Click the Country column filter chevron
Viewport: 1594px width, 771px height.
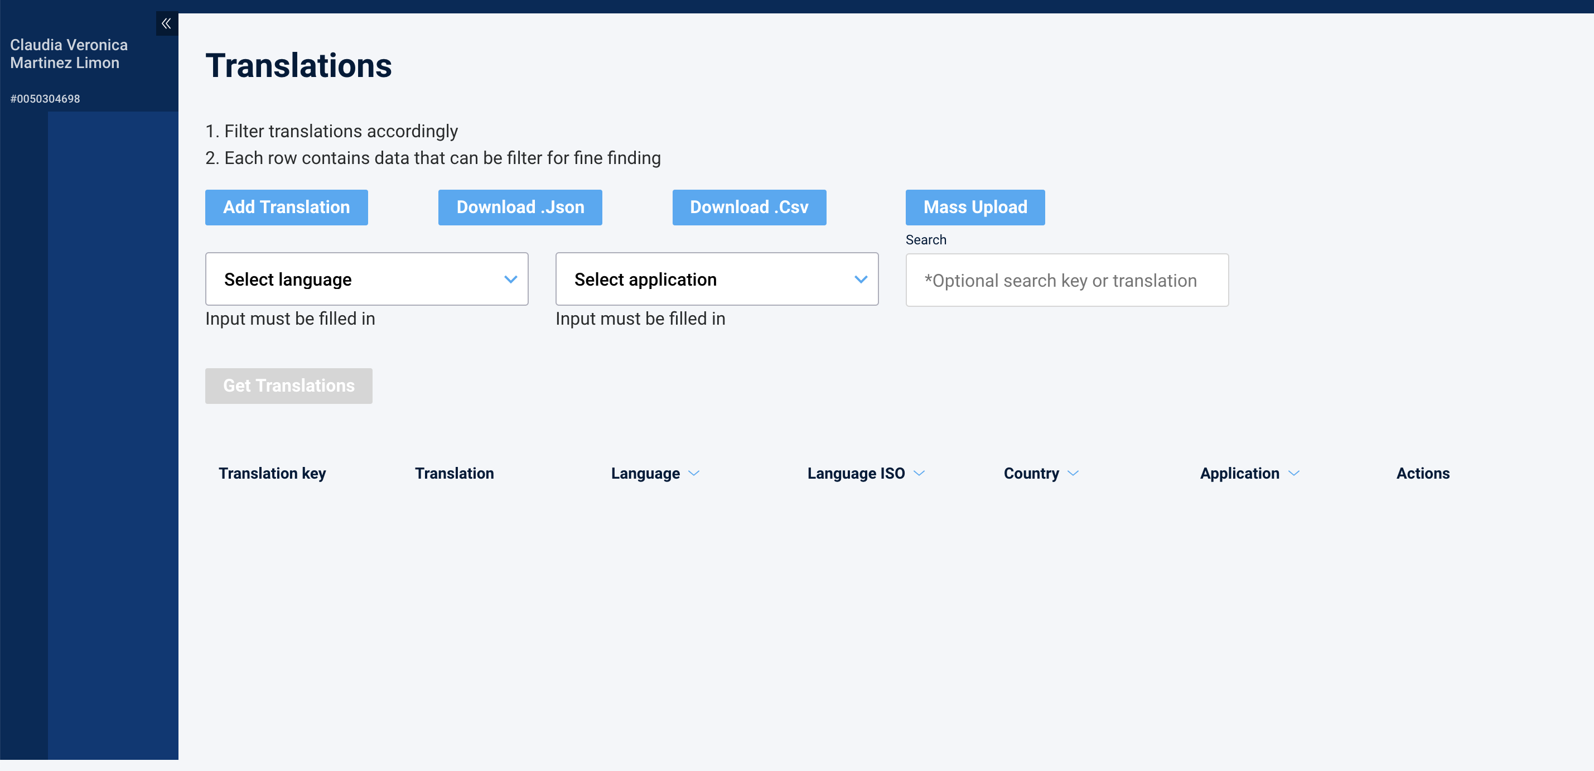tap(1073, 473)
